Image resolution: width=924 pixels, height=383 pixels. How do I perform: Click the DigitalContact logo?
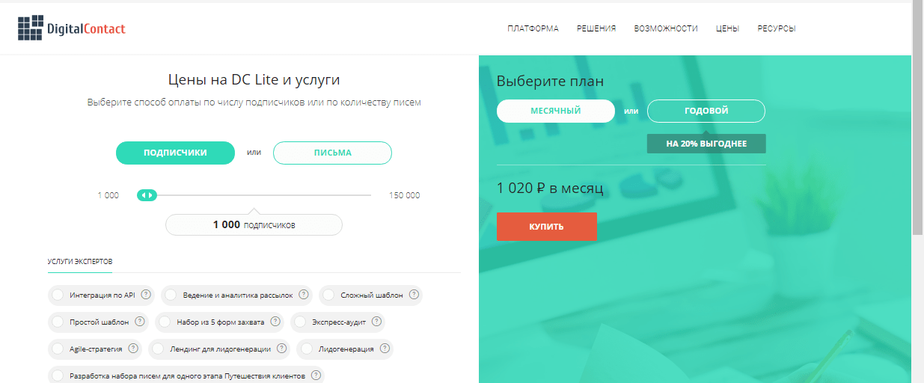coord(72,28)
